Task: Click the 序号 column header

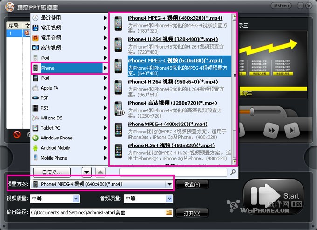Action: tap(14, 26)
